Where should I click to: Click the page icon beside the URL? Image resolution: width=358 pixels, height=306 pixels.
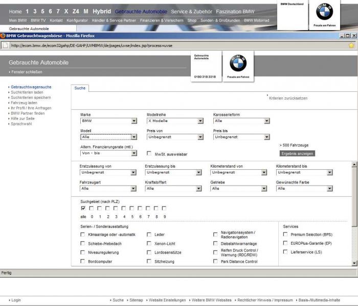pyautogui.click(x=5, y=45)
